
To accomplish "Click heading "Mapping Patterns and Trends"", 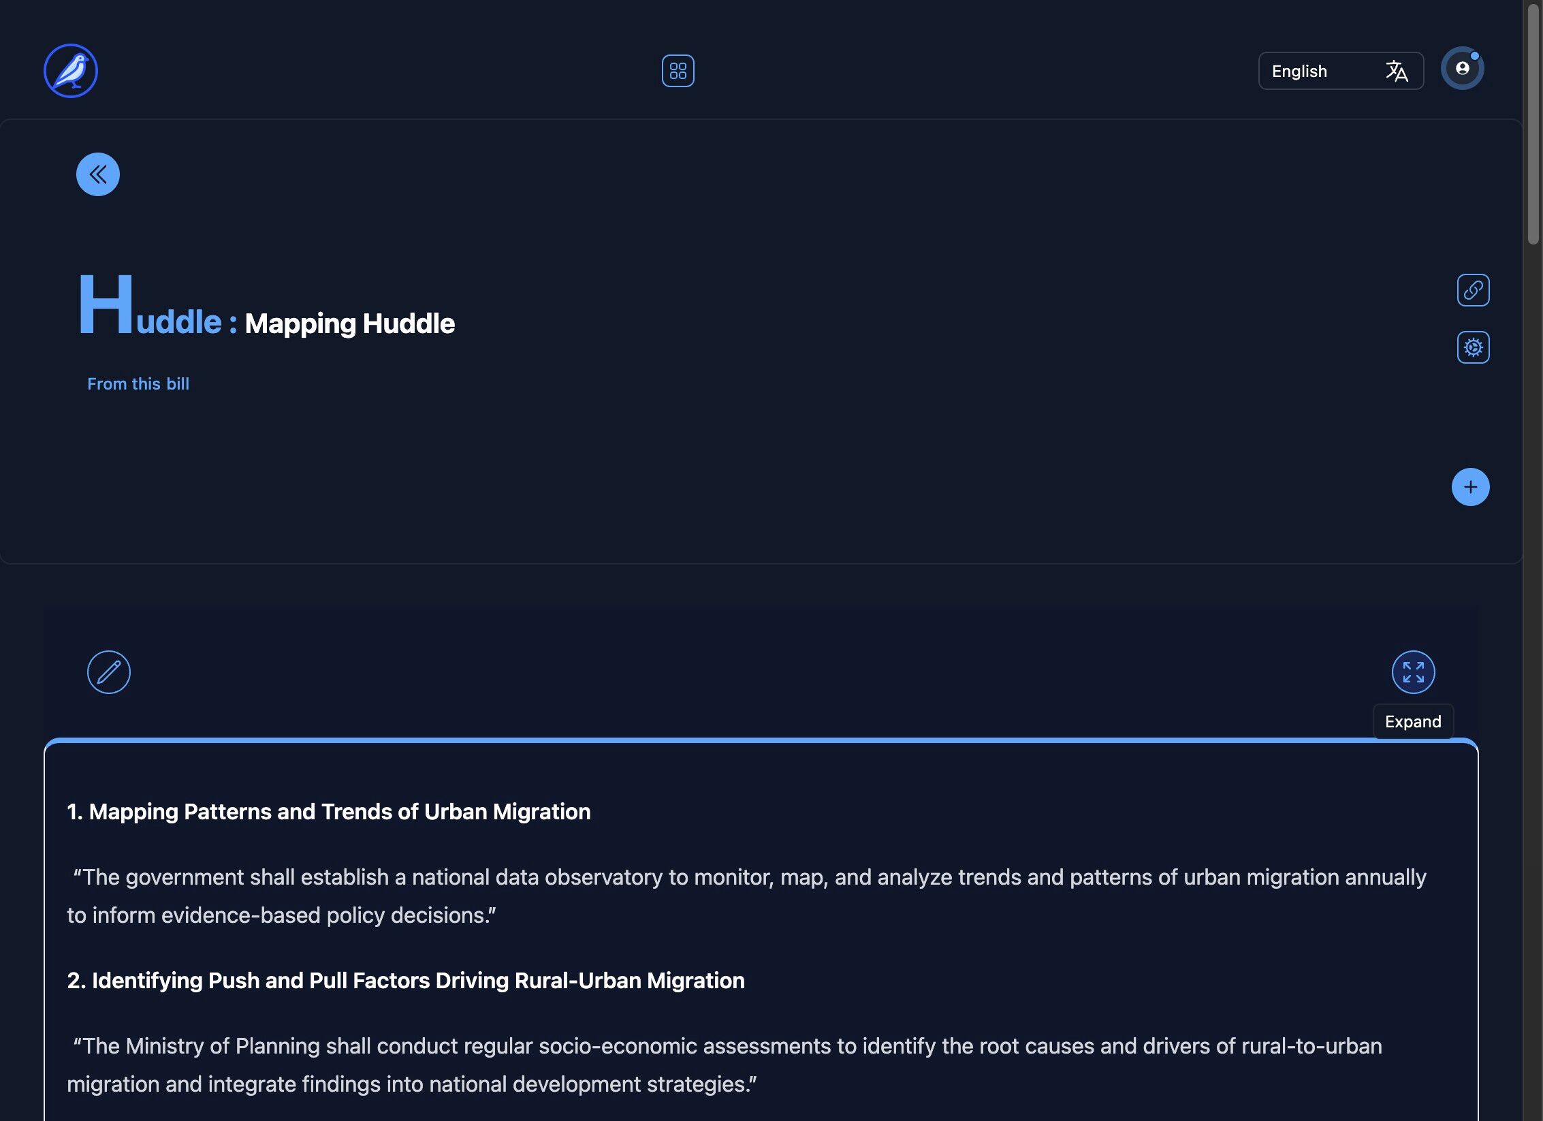I will (x=329, y=812).
